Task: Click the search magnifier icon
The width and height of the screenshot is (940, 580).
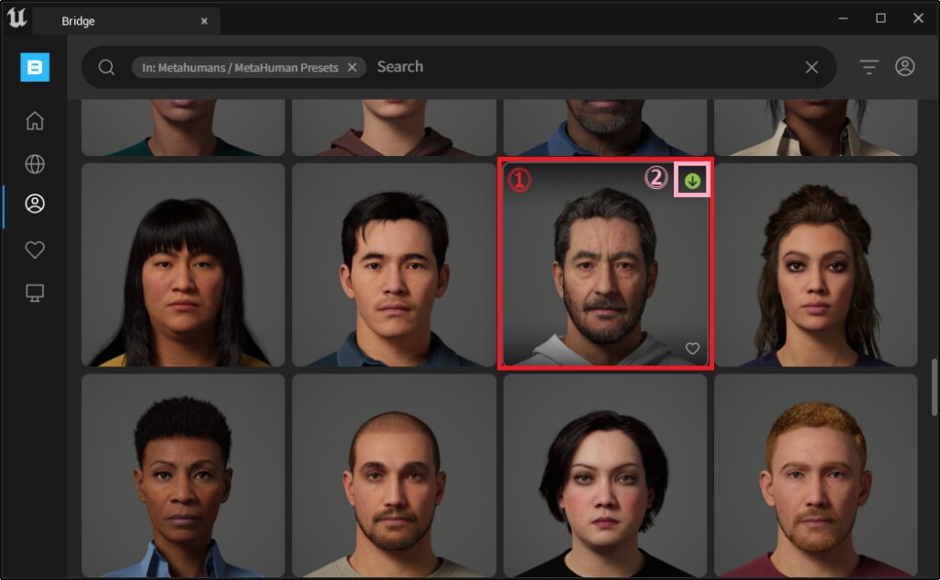Action: tap(106, 67)
